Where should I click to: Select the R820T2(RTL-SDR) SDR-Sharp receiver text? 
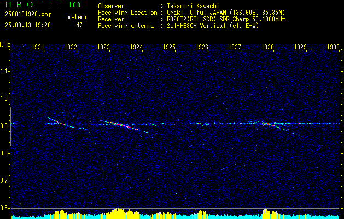coord(226,19)
